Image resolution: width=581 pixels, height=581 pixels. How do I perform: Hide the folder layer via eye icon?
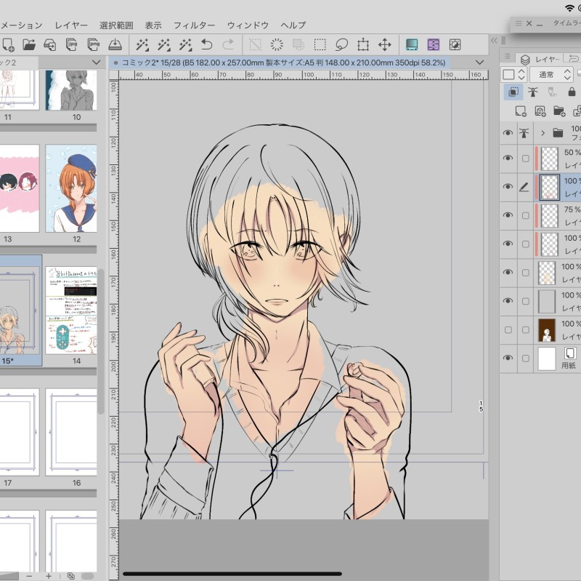(508, 133)
